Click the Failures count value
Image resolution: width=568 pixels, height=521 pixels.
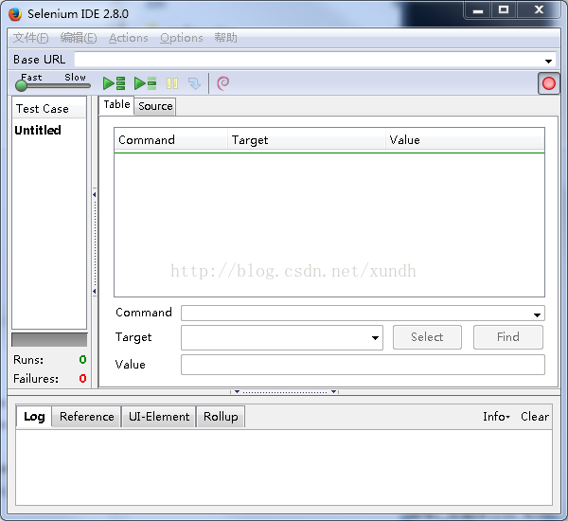point(82,379)
